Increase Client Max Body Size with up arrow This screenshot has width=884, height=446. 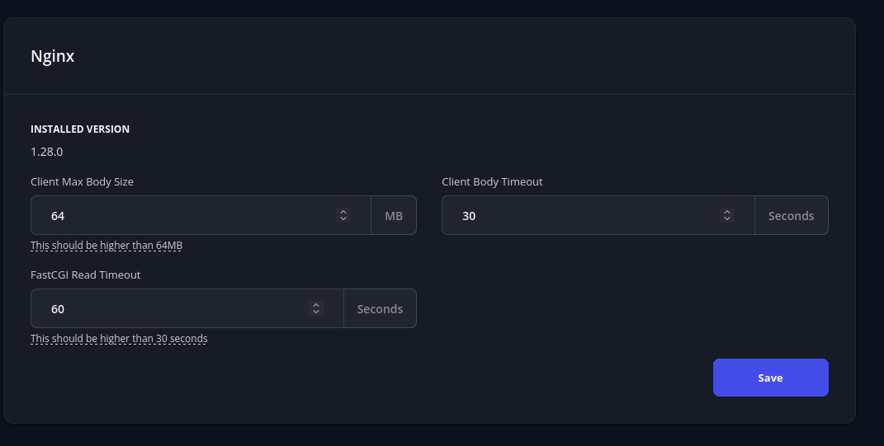click(343, 212)
